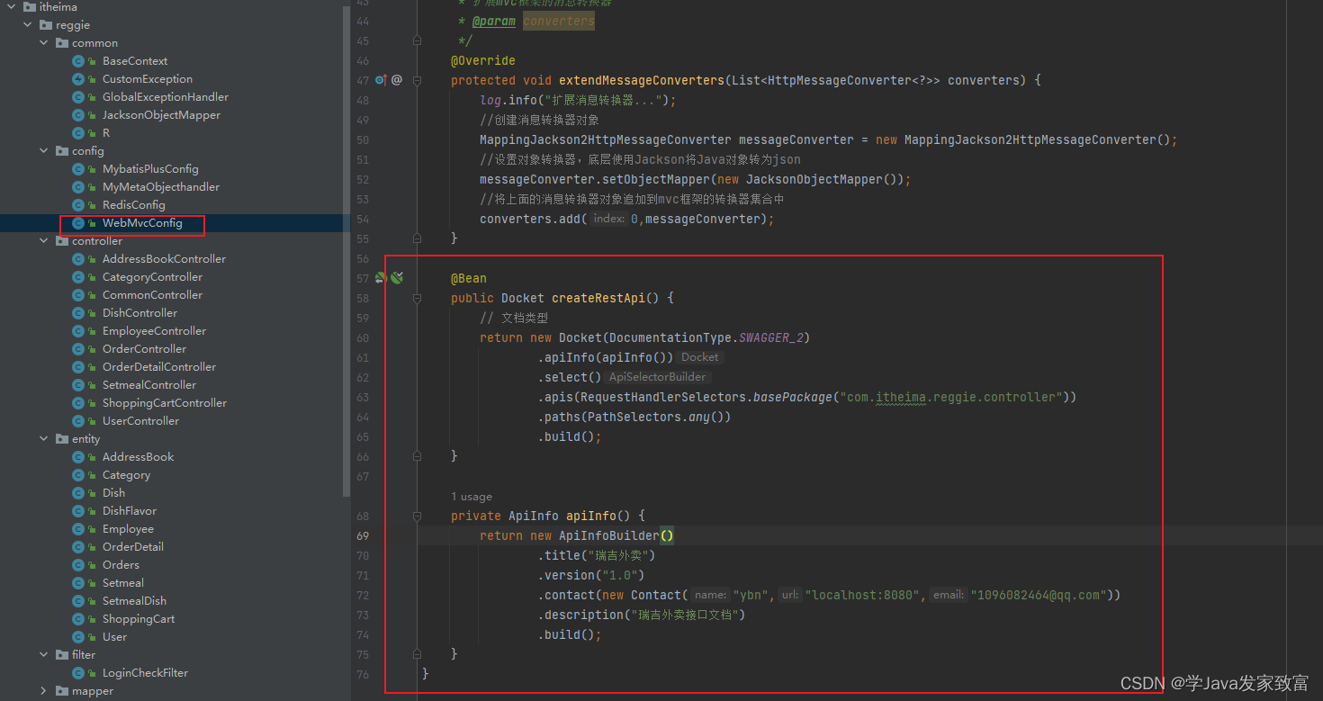Select the SetmealDish entity class
Image resolution: width=1323 pixels, height=701 pixels.
[x=134, y=601]
